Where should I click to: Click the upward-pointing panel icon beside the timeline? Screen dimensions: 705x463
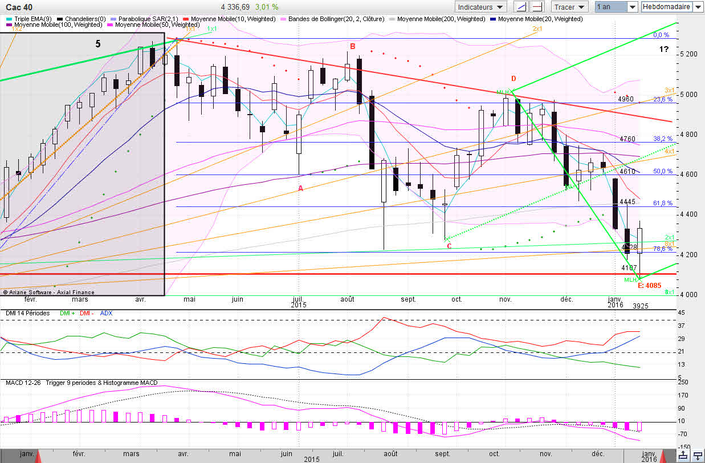(x=683, y=454)
